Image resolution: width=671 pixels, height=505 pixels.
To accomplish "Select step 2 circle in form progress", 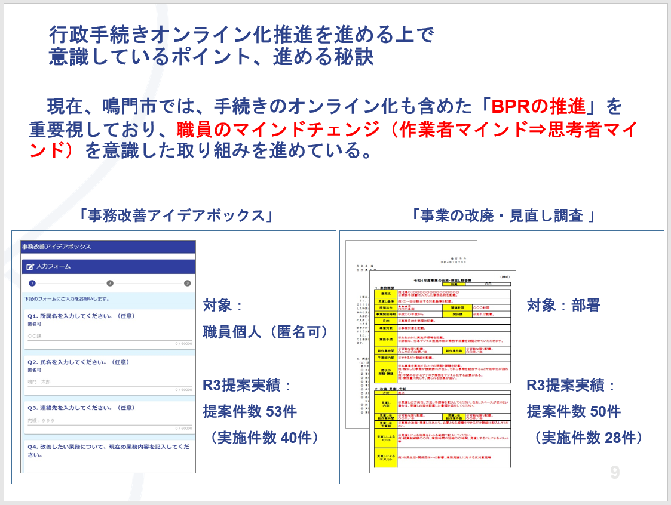I will (x=110, y=283).
